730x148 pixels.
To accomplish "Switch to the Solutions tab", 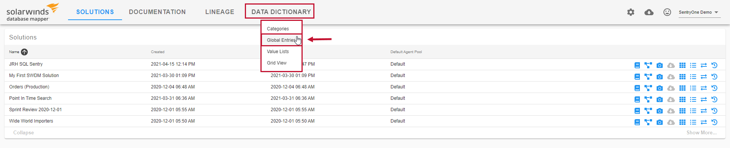I will tap(95, 12).
